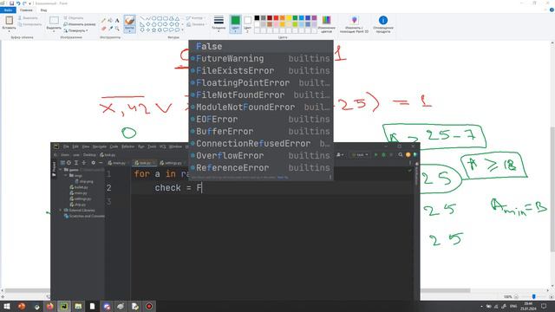Choose FloatingPointError completion suggestion
The image size is (555, 312).
261,83
